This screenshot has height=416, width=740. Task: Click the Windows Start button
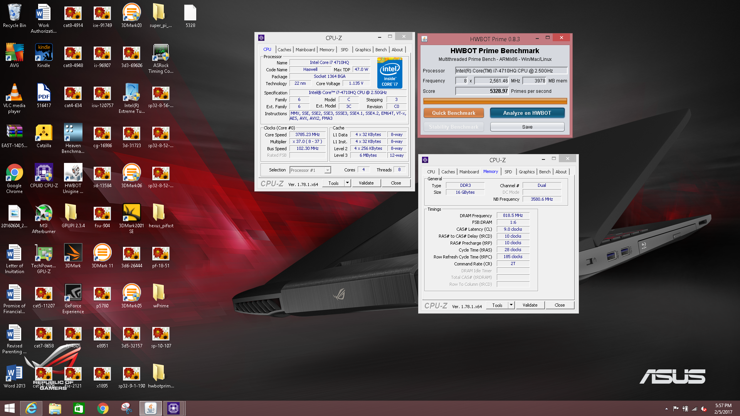[10, 408]
